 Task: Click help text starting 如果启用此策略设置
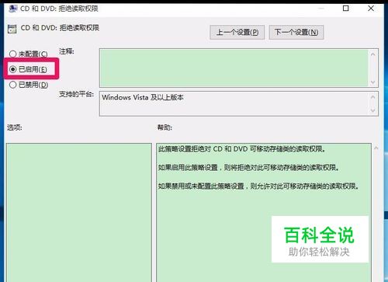pos(248,168)
